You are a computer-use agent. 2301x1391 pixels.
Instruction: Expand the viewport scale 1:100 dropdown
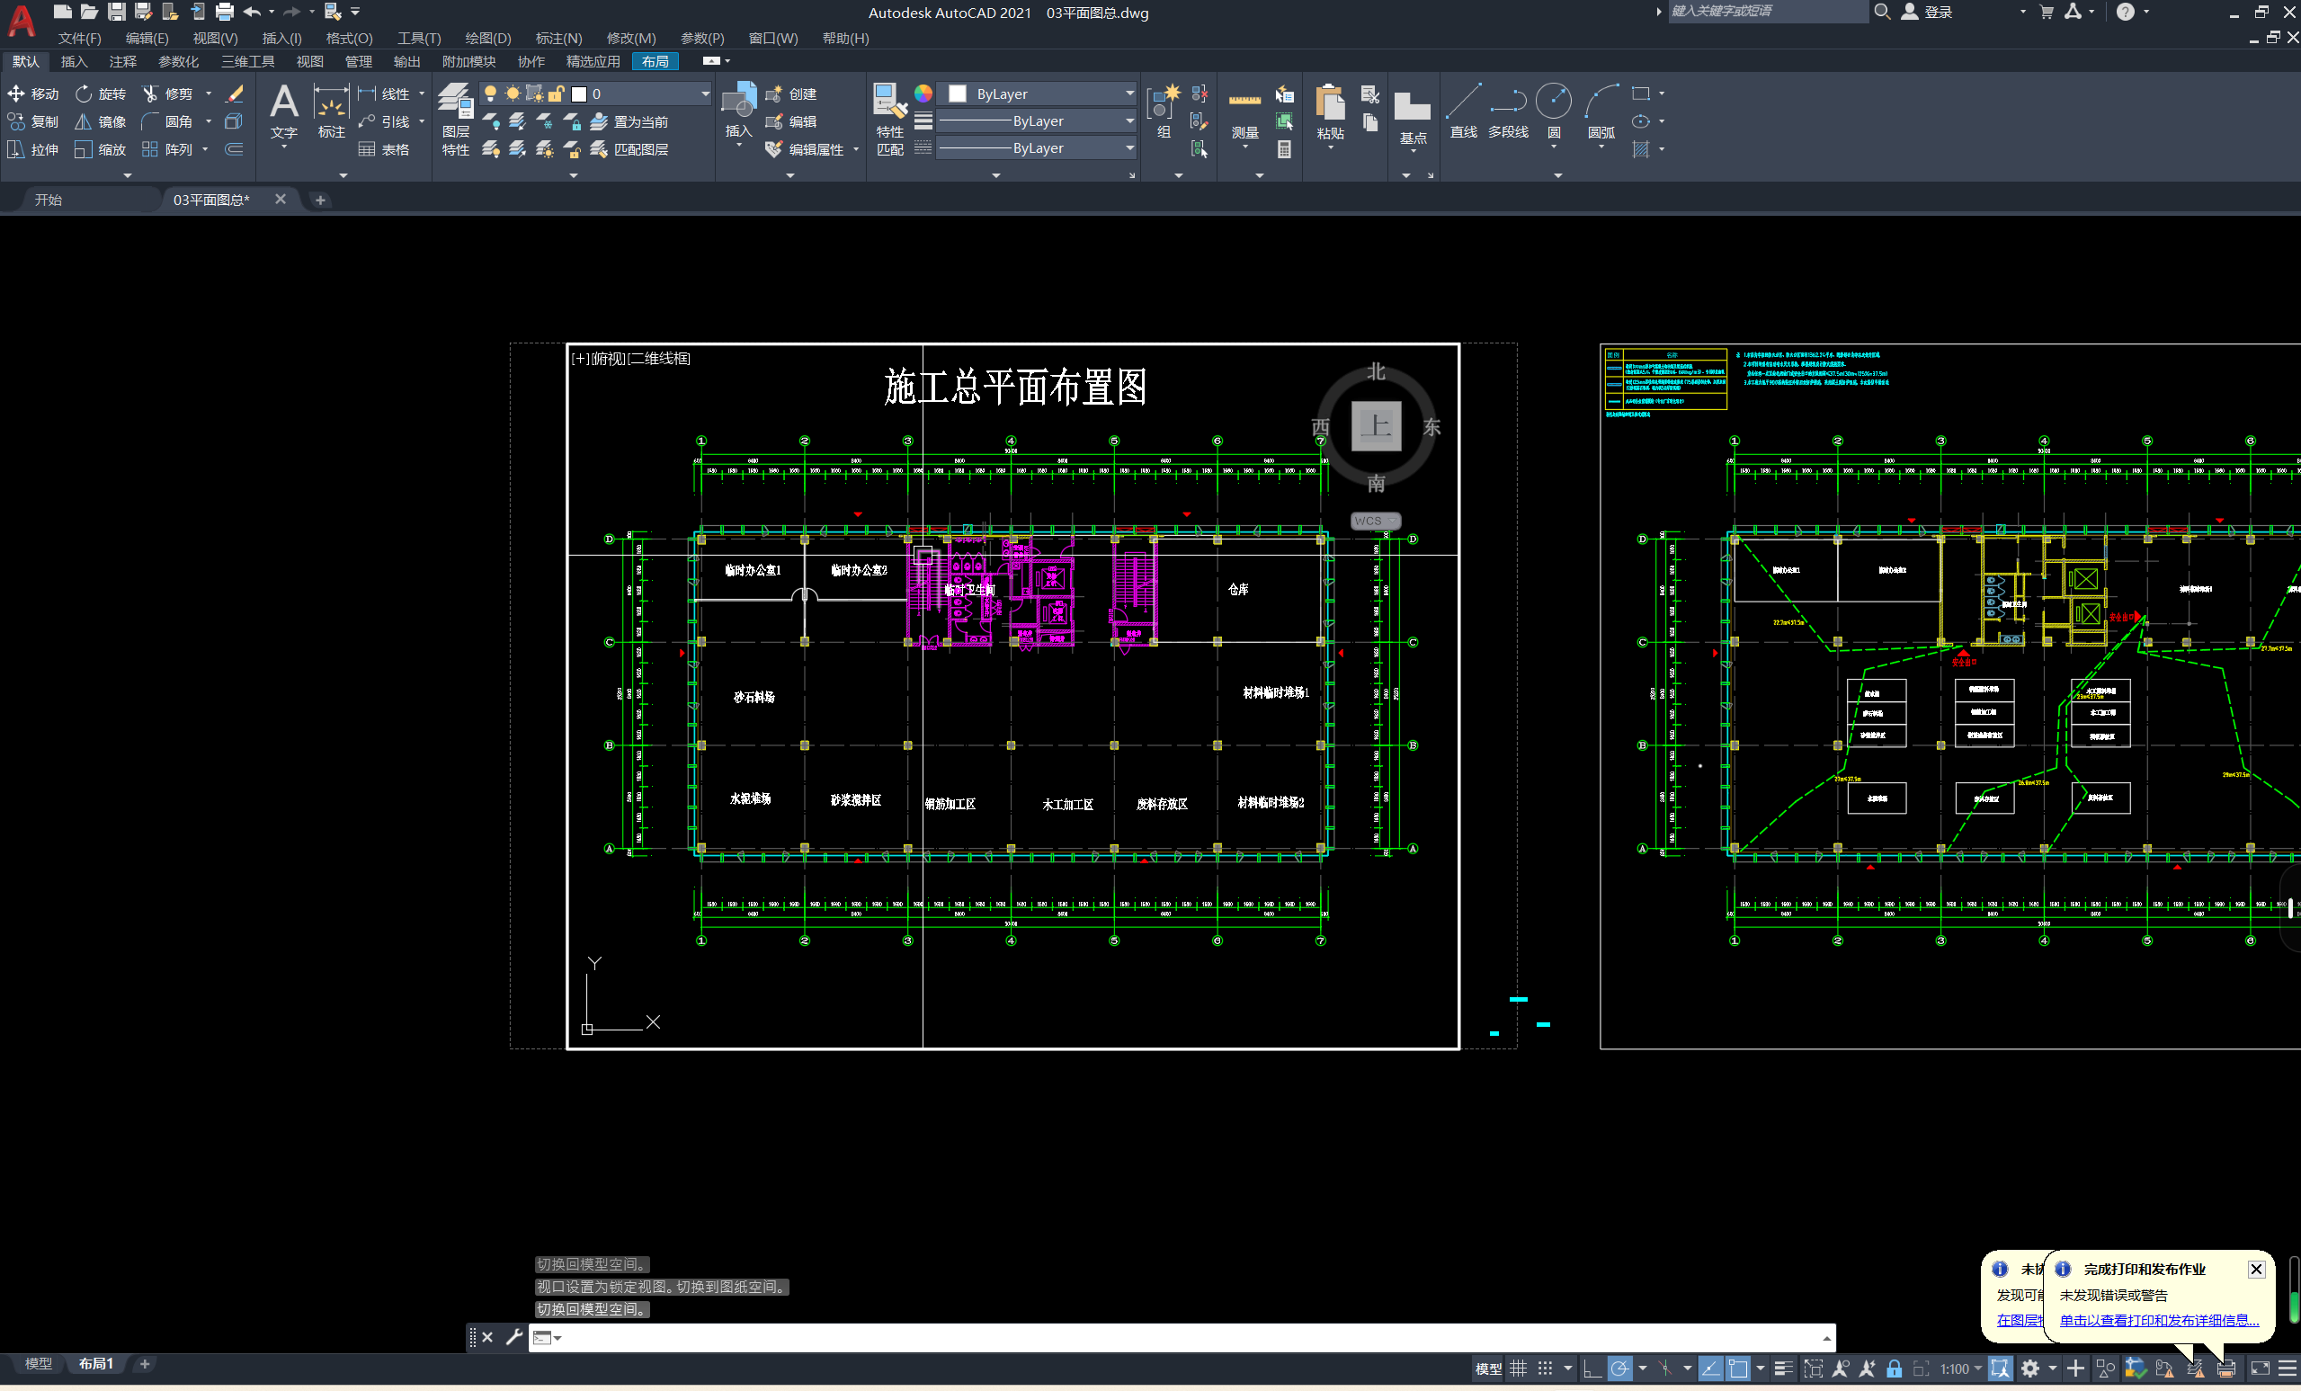click(x=1960, y=1369)
